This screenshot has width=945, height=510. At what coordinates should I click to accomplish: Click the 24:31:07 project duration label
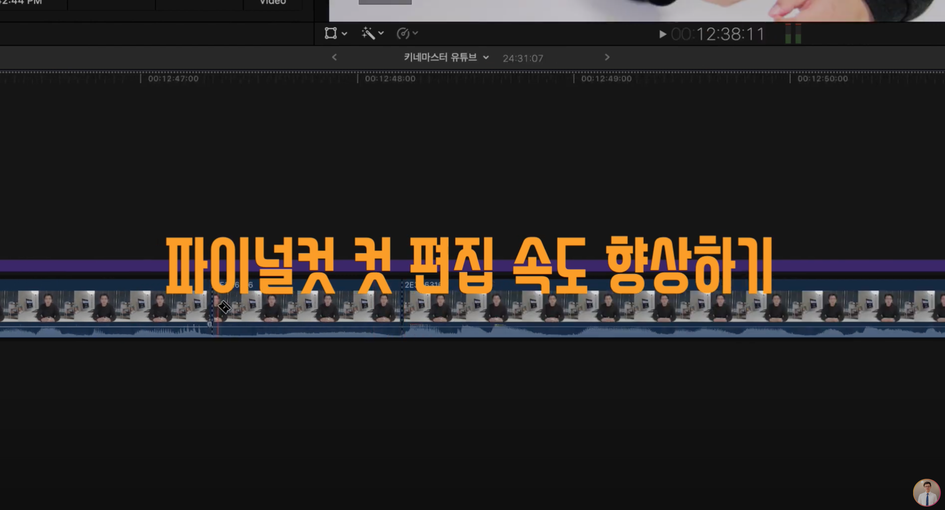coord(523,59)
